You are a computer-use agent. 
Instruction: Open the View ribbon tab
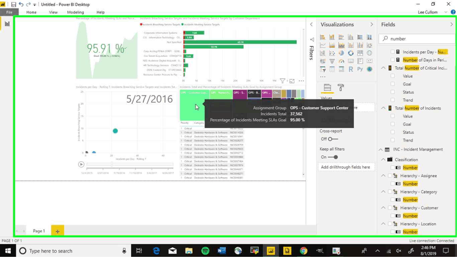(x=53, y=12)
